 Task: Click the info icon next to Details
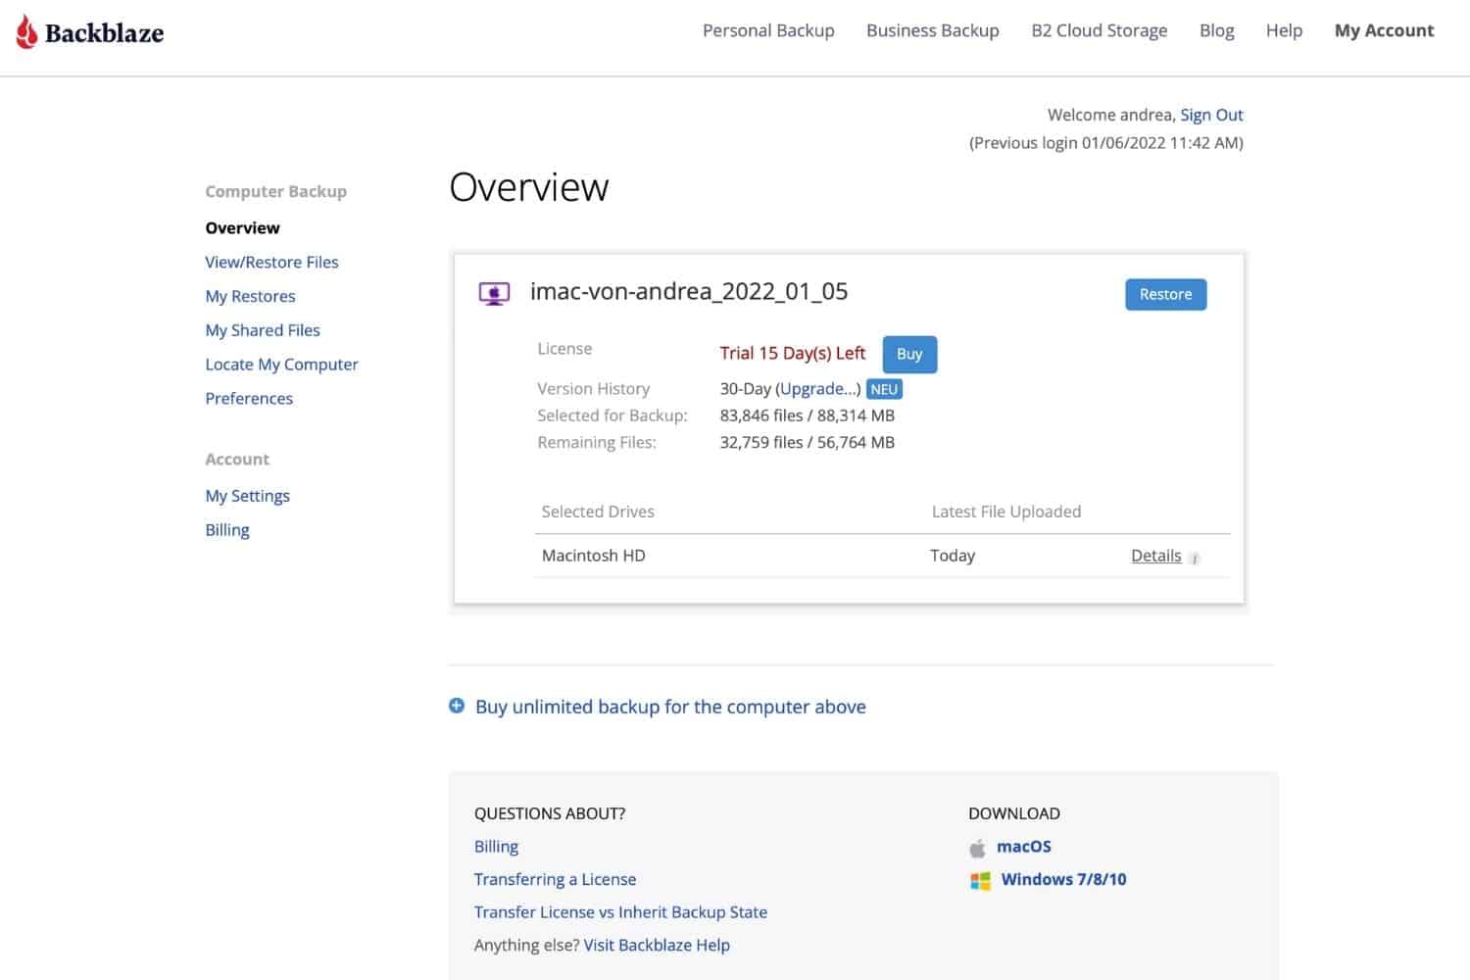point(1194,558)
